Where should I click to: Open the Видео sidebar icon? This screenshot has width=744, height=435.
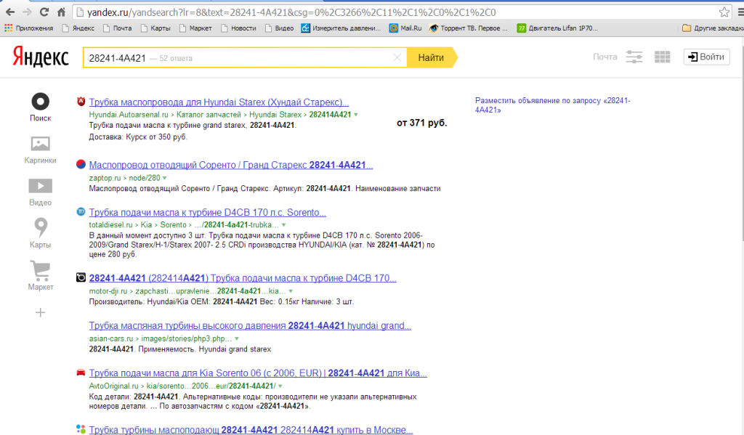tap(40, 186)
